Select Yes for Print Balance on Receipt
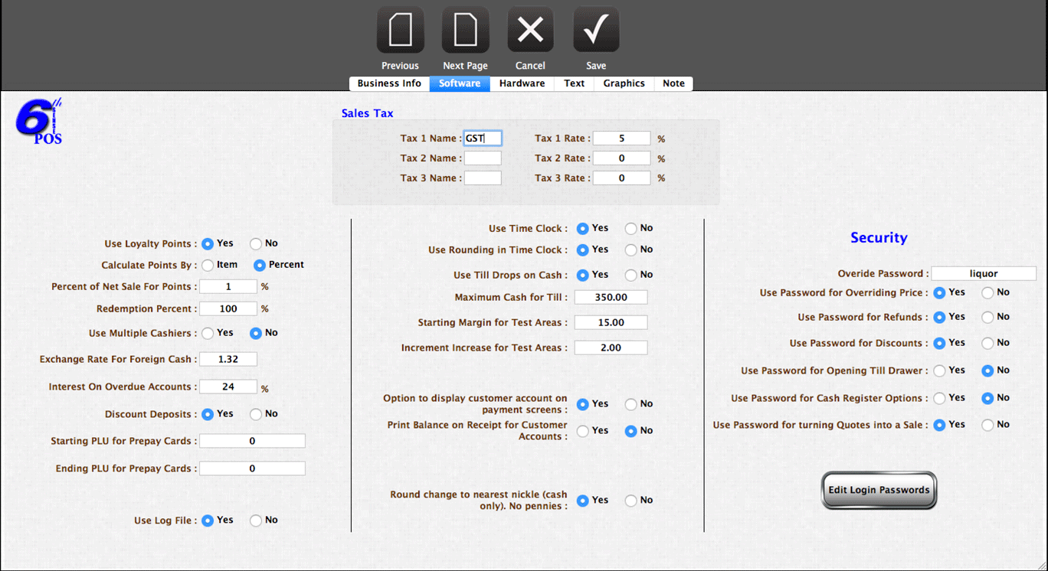The image size is (1048, 571). point(583,432)
